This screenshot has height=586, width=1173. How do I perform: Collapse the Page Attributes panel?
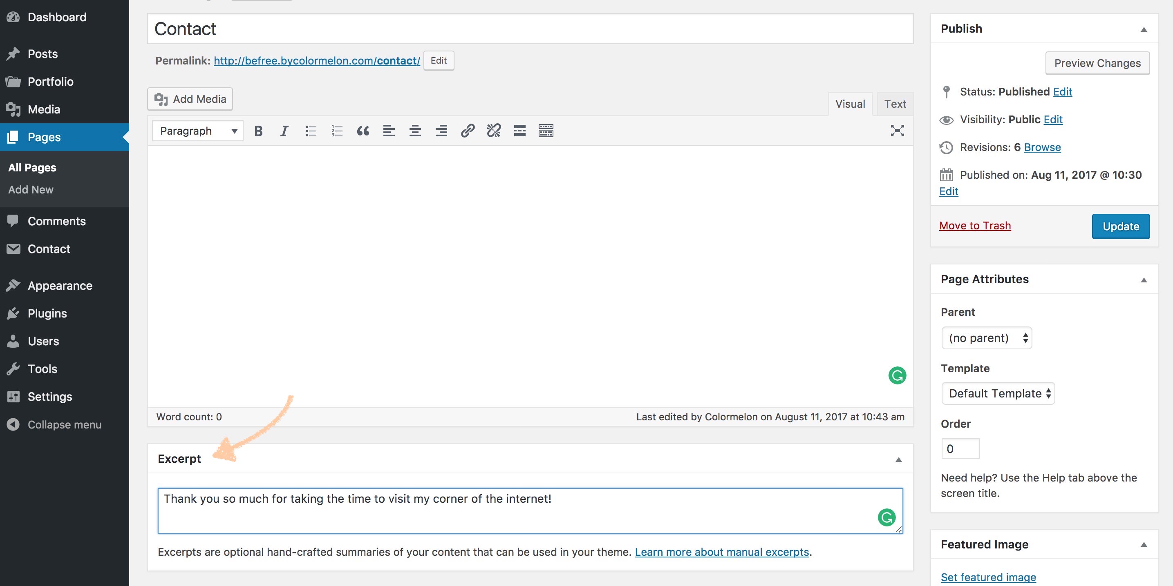pos(1144,280)
